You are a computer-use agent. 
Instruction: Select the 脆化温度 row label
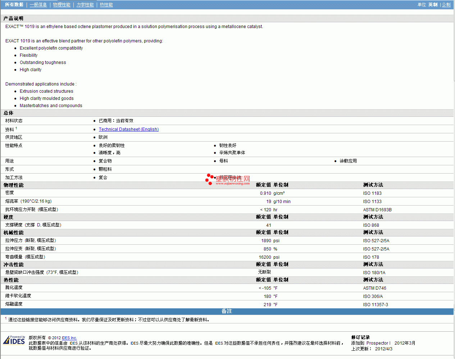coord(14,287)
